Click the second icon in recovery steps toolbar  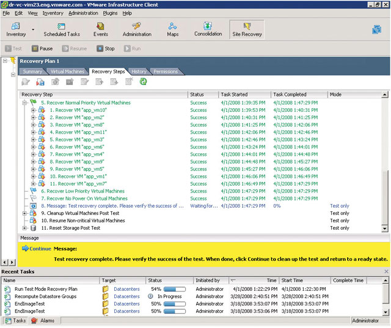coord(40,82)
